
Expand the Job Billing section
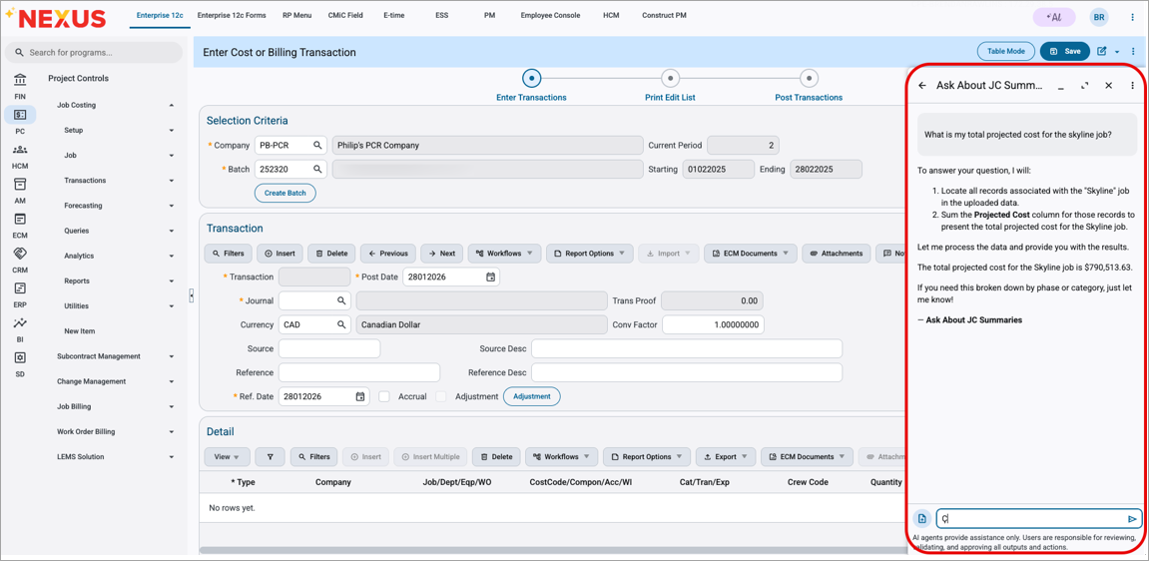pyautogui.click(x=172, y=406)
